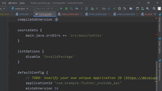
Task: Open the Window menu
Action: point(13,3)
